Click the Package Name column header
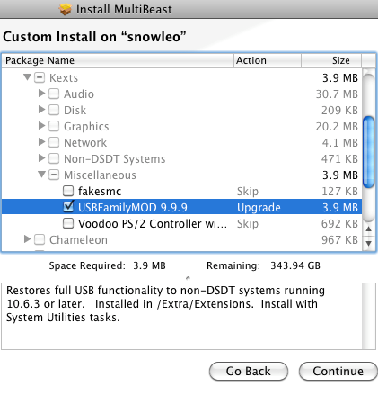378x395 pixels. click(x=118, y=60)
